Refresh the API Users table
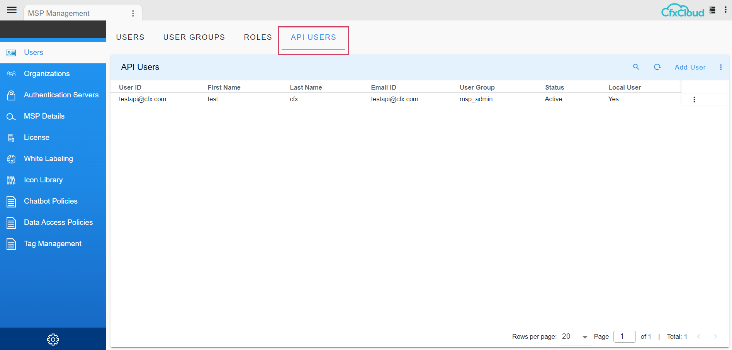This screenshot has width=732, height=350. point(657,67)
